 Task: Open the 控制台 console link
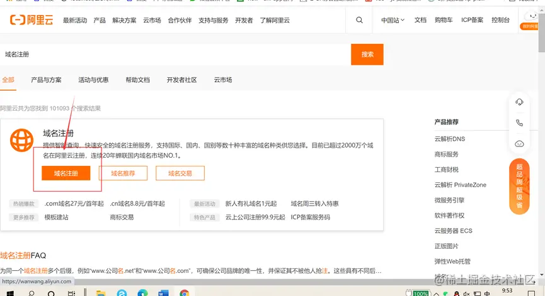[500, 20]
